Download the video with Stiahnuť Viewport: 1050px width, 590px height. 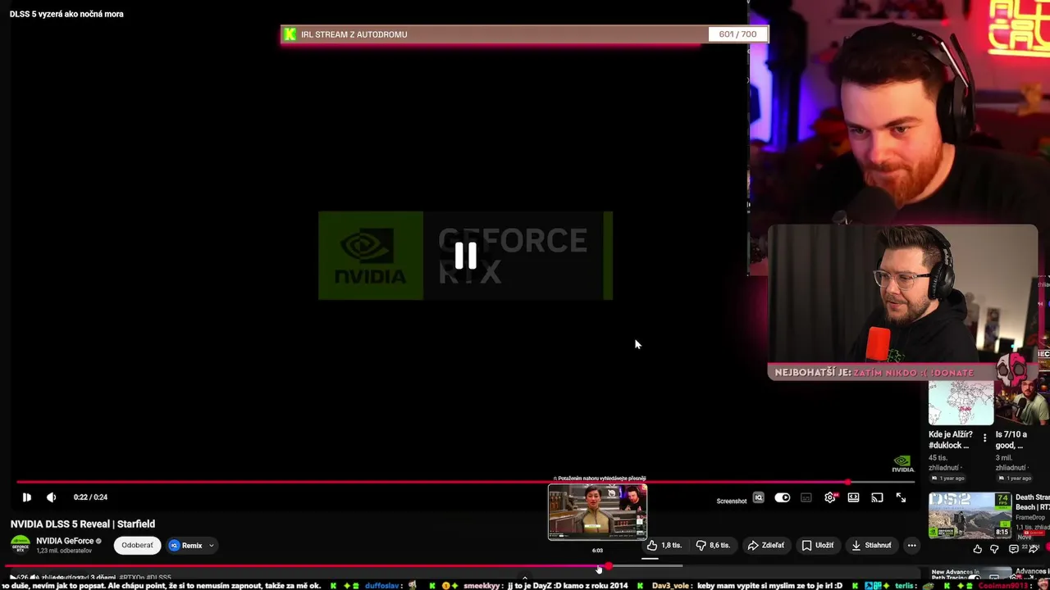871,546
